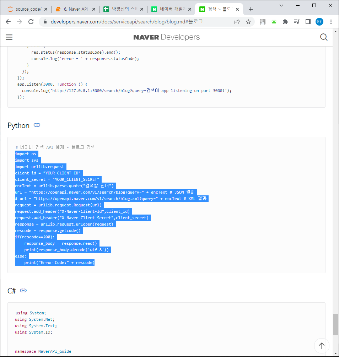The height and width of the screenshot is (357, 339).
Task: Close the source_code/ tab
Action: click(x=46, y=9)
